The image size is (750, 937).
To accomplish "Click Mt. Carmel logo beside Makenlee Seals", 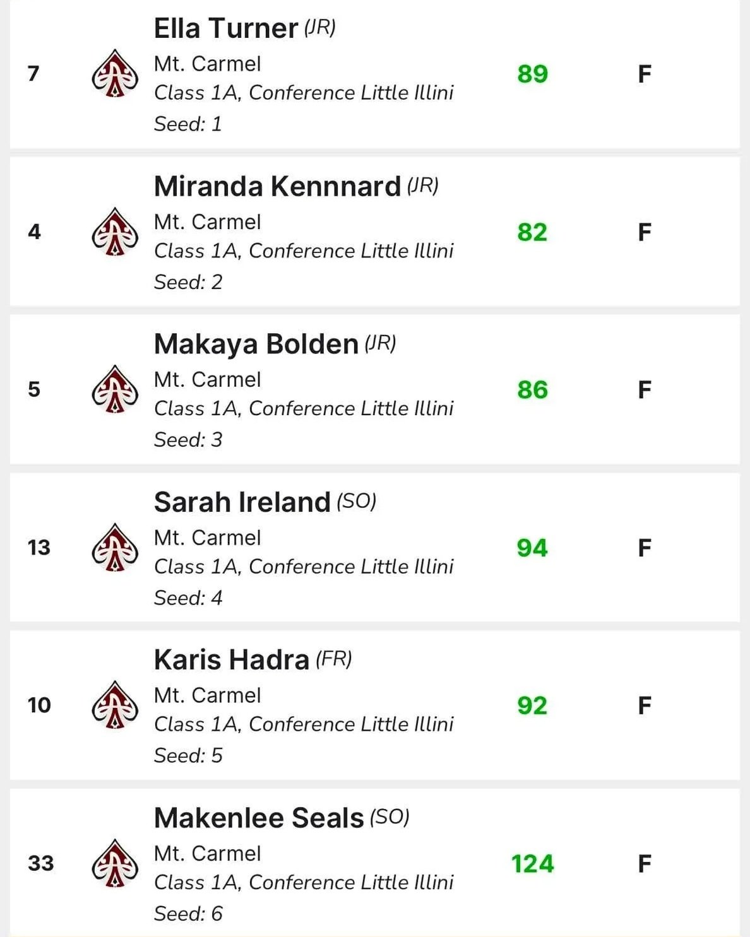I will point(115,863).
